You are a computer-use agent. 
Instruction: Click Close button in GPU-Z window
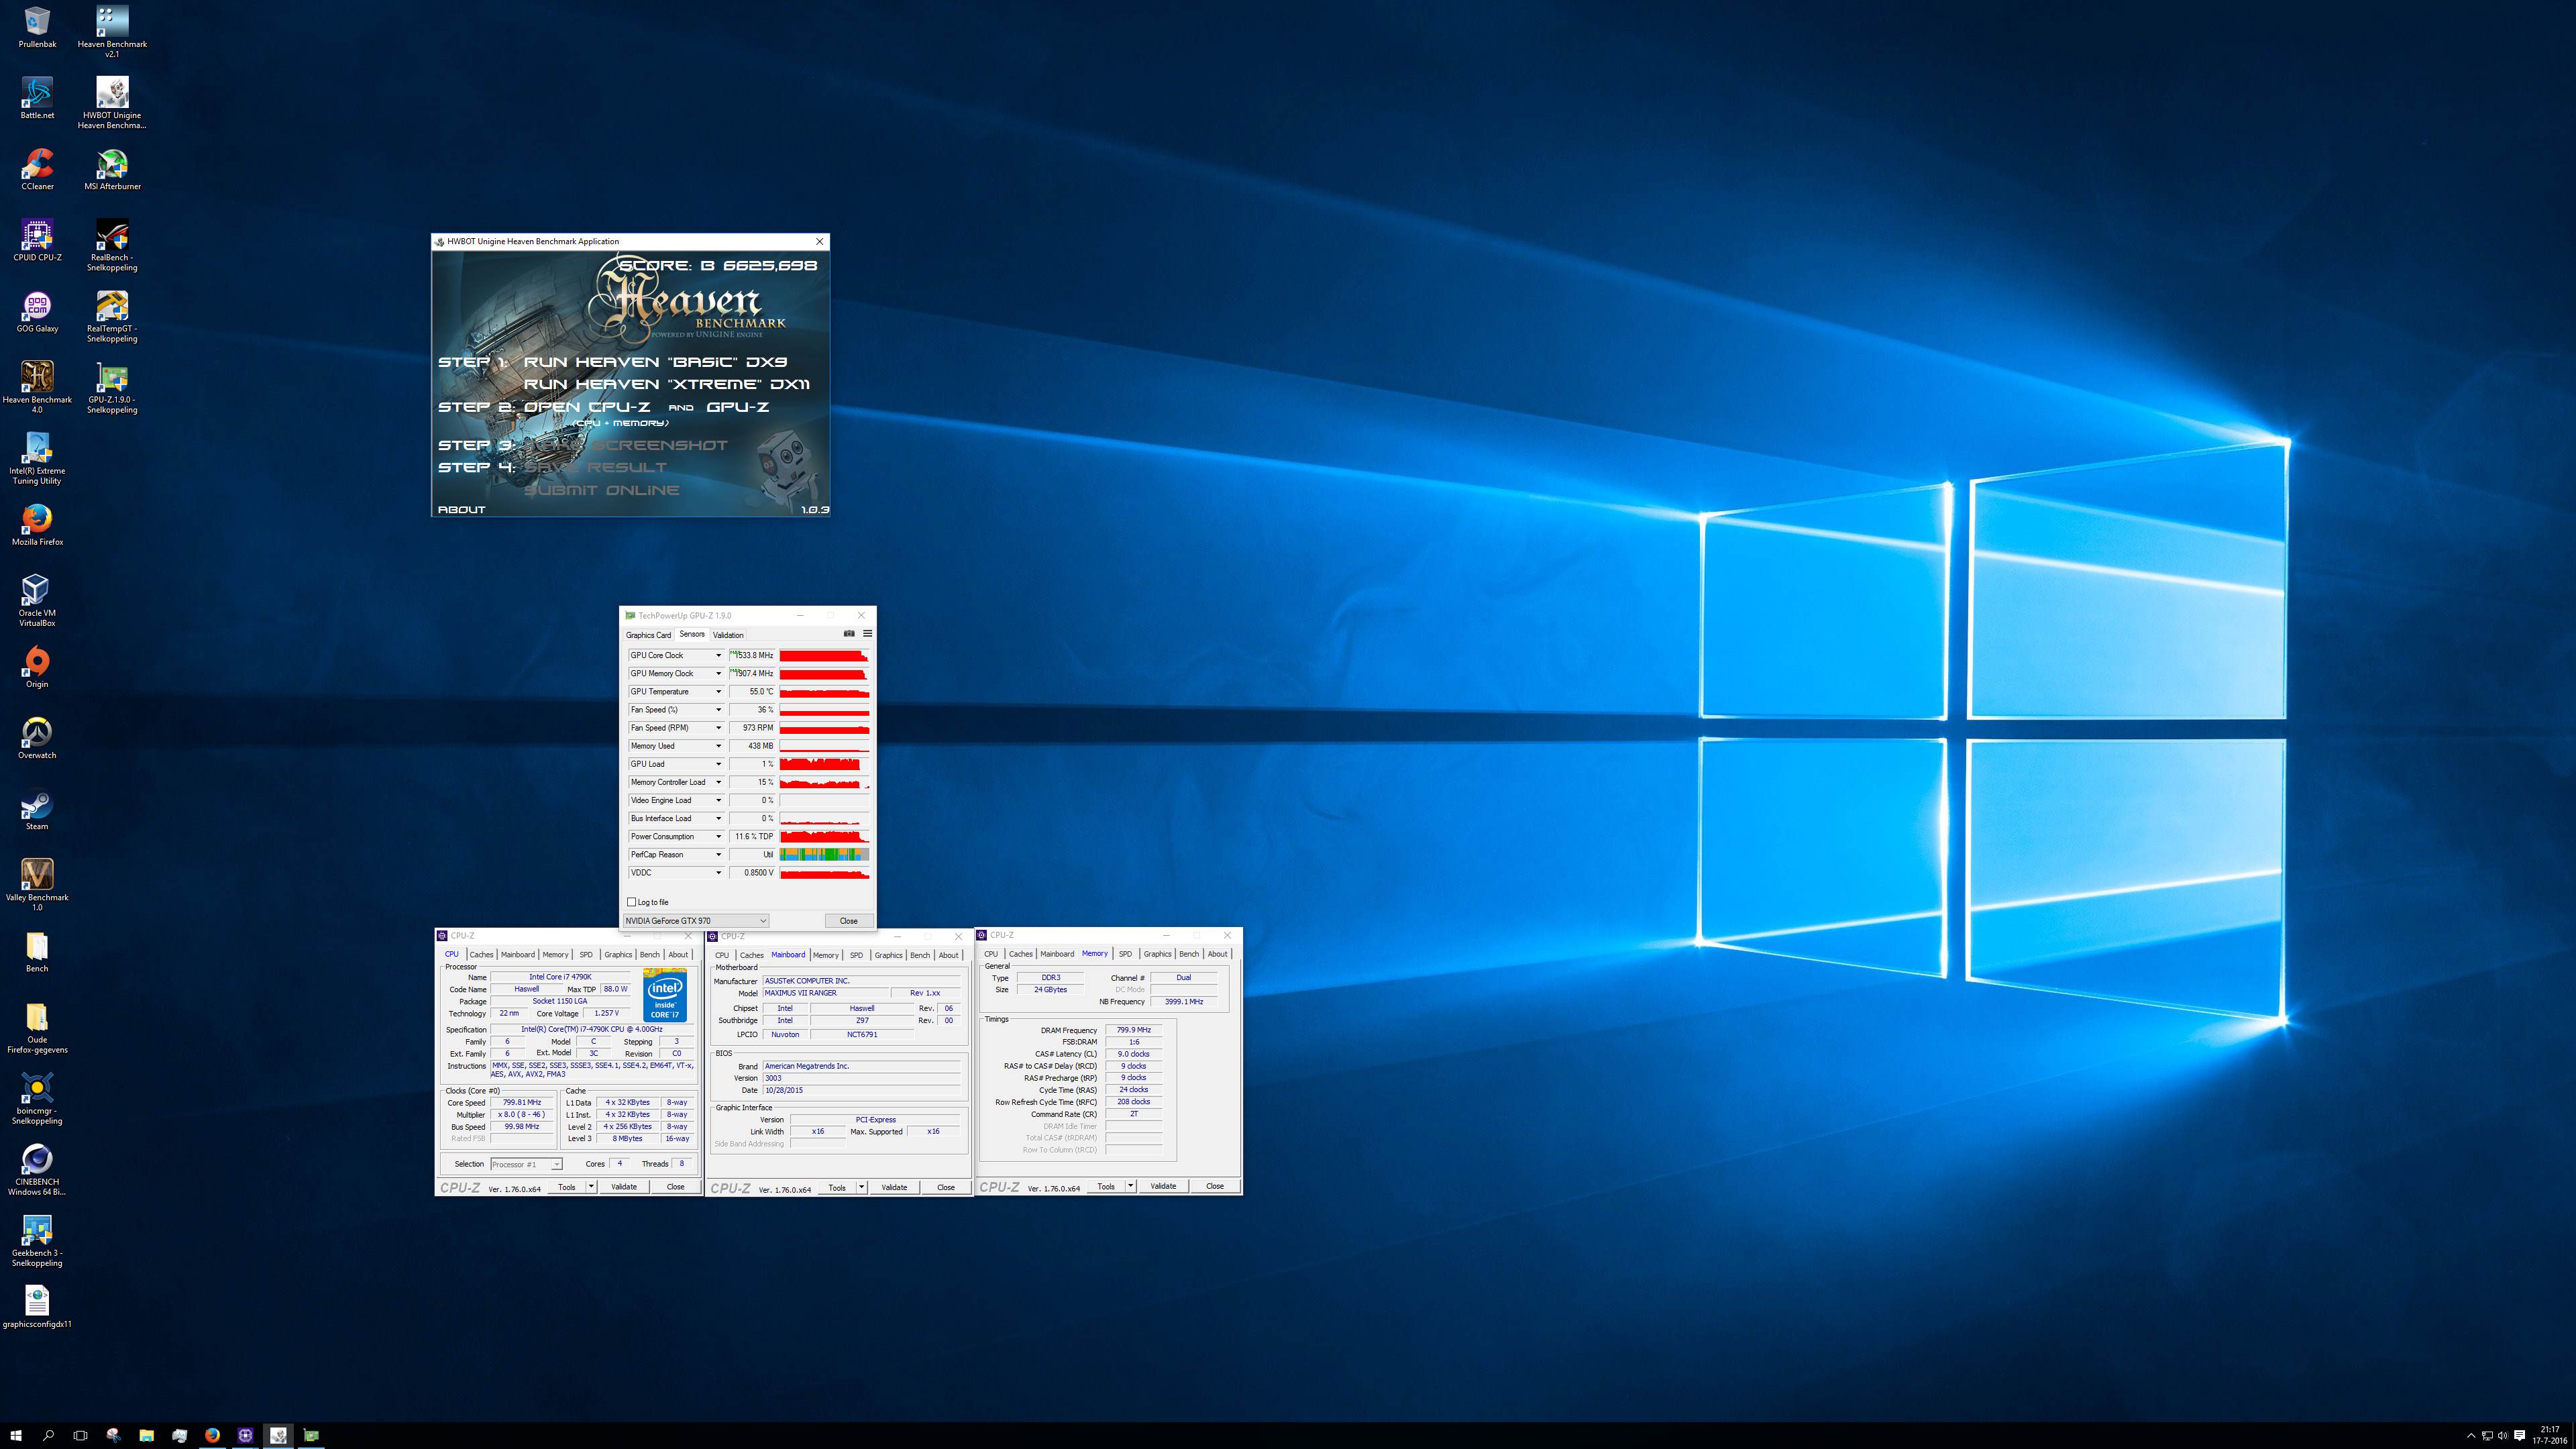coord(849,920)
